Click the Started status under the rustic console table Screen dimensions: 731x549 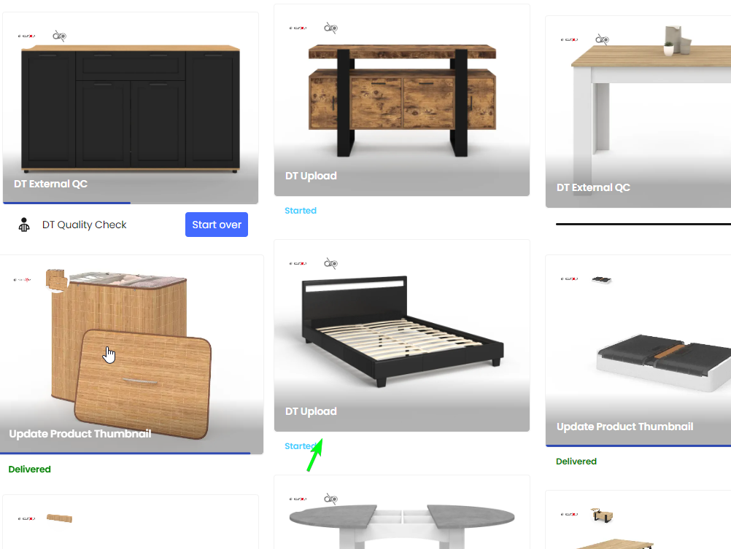click(301, 211)
